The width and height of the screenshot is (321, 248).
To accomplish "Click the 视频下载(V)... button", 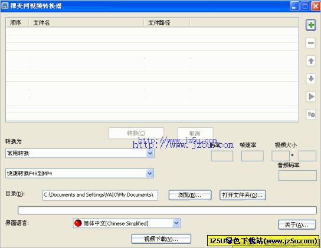I will click(x=161, y=239).
